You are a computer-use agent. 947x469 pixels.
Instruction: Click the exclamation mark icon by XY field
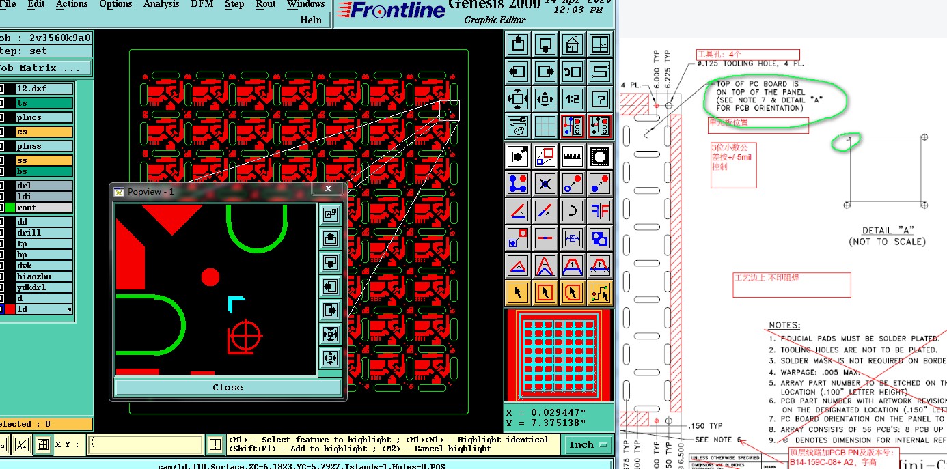click(x=215, y=445)
